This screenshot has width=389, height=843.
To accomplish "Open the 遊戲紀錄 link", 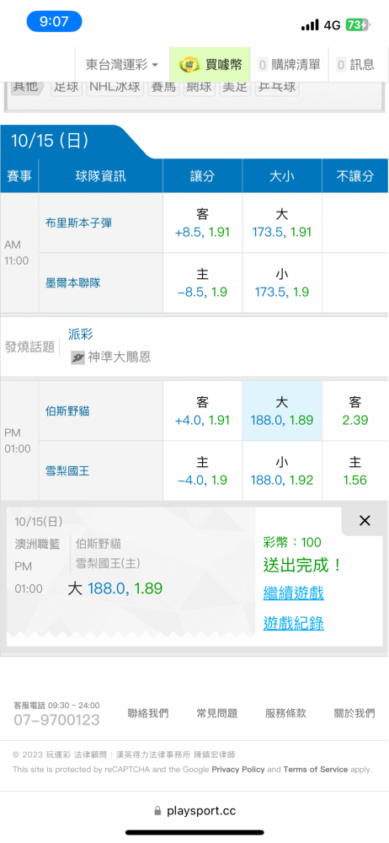I will (x=293, y=623).
